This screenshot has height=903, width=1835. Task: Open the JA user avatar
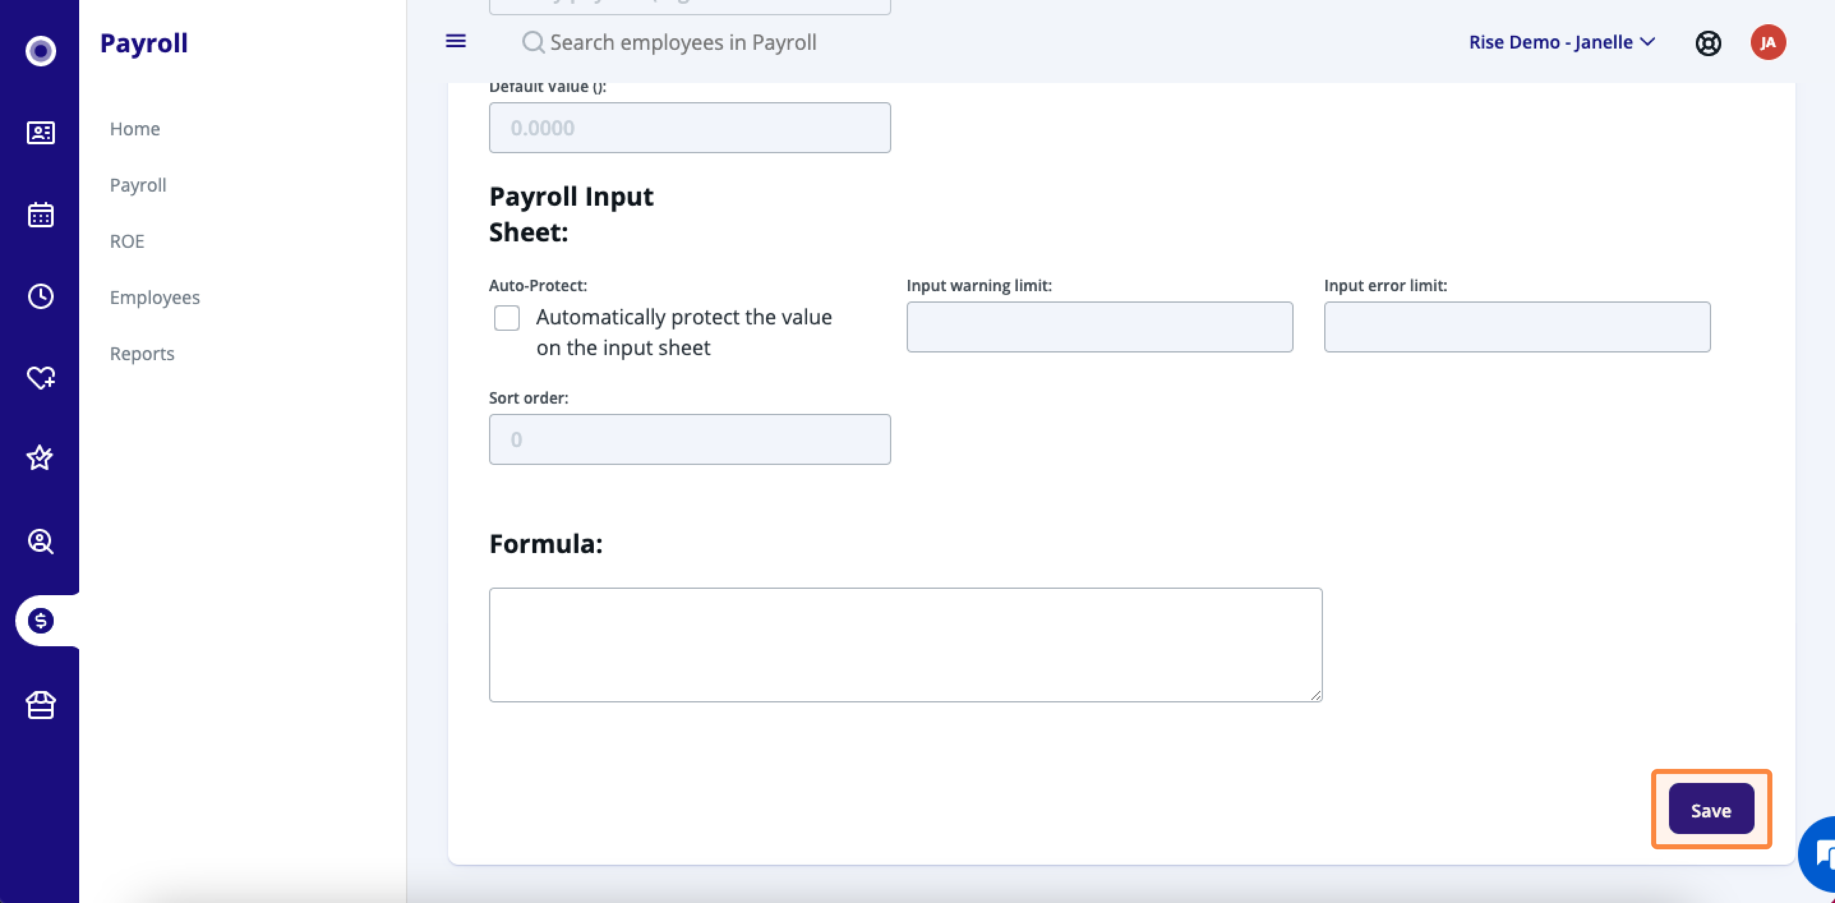click(x=1767, y=43)
